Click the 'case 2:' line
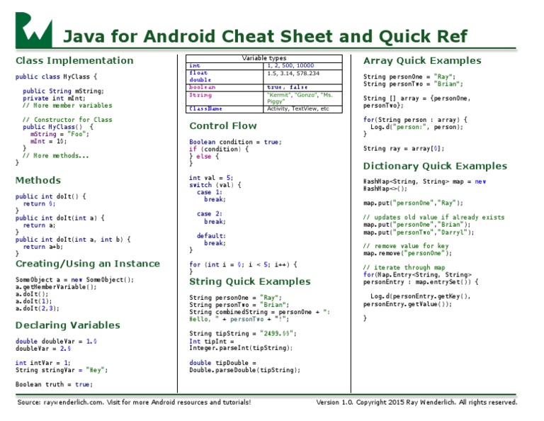Viewport: 544px width, 421px height. 210,214
